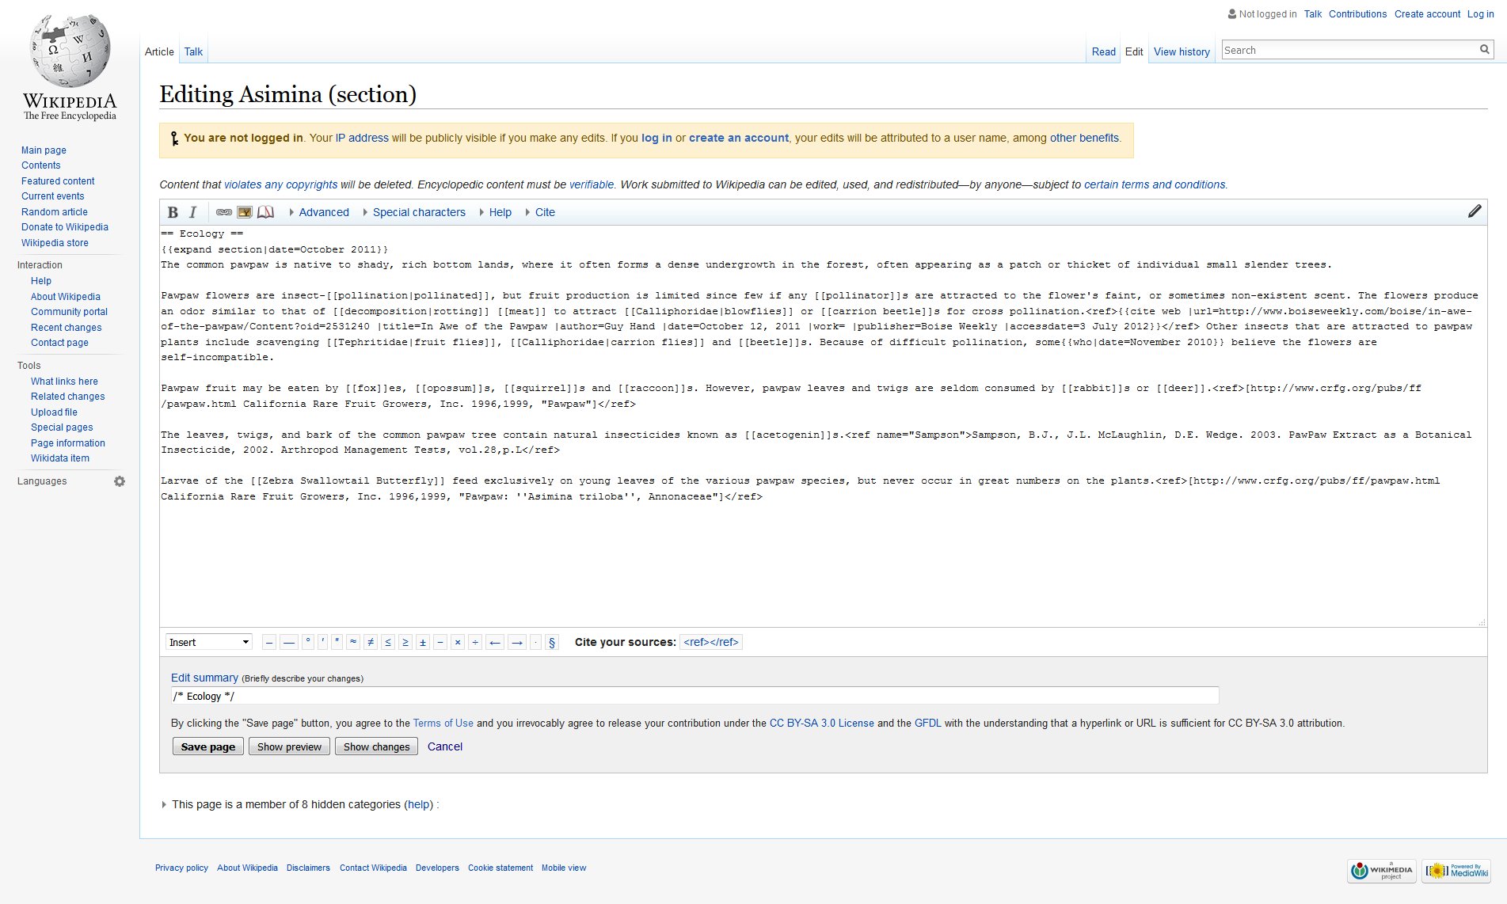Expand the hidden categories list
Image resolution: width=1507 pixels, height=904 pixels.
coord(164,804)
